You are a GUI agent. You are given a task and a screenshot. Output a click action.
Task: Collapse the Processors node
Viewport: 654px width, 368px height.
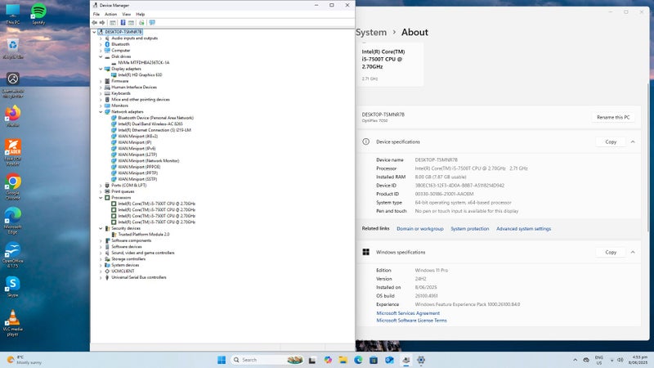101,198
